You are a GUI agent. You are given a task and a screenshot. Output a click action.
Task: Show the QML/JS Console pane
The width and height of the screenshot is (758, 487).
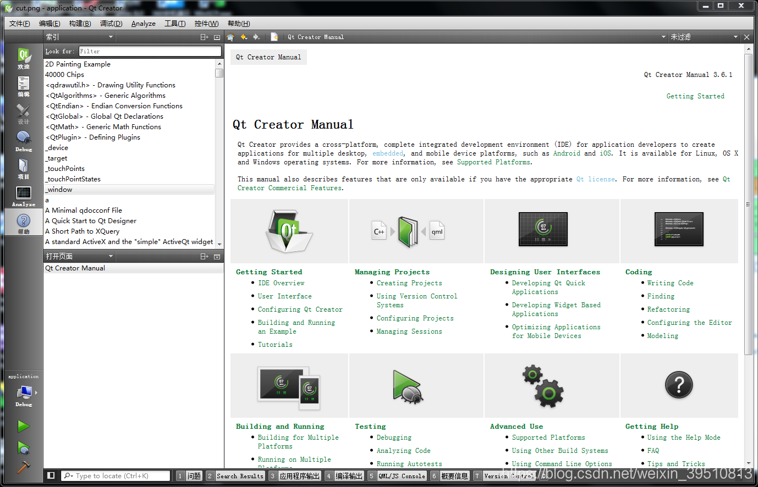click(397, 476)
